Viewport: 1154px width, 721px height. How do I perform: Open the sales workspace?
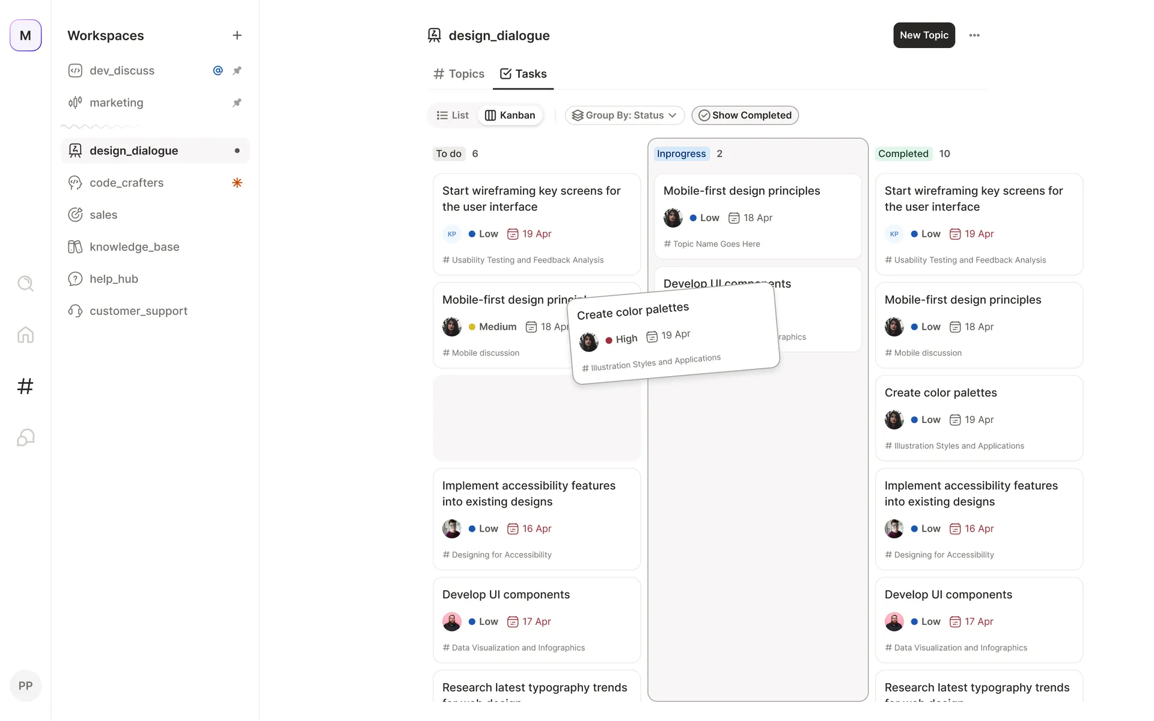tap(155, 215)
